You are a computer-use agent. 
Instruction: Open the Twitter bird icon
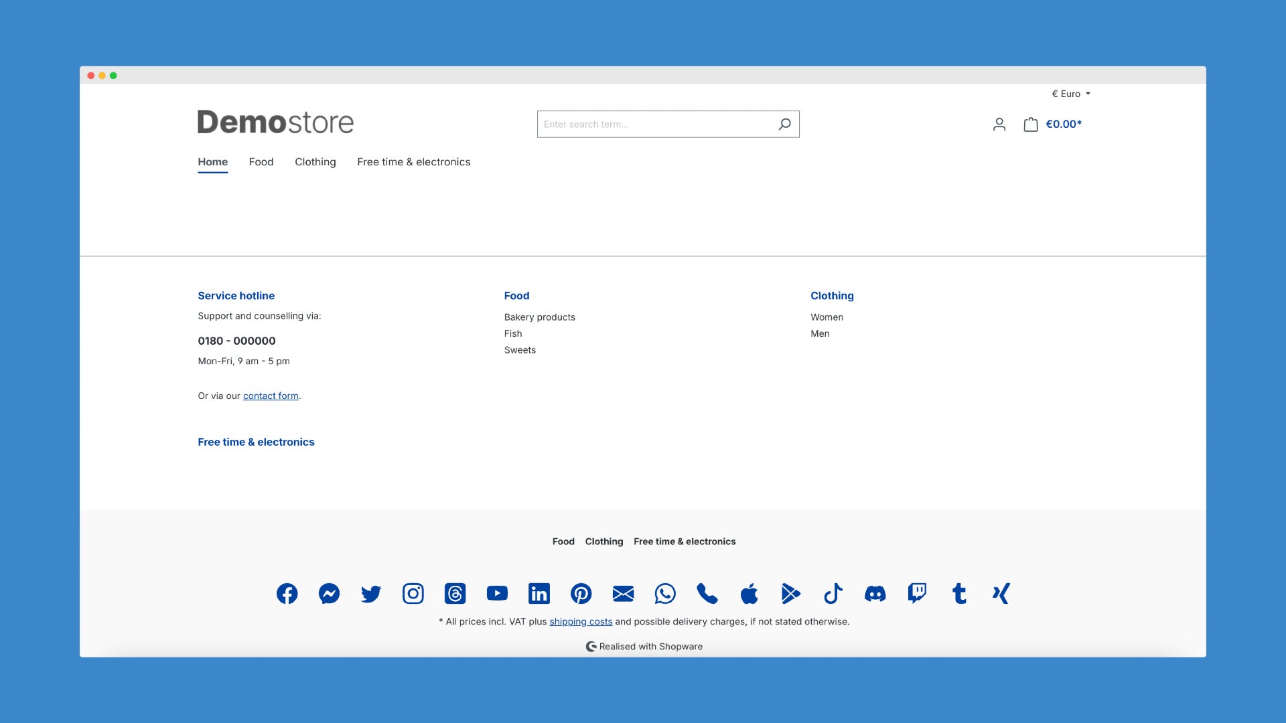(x=371, y=594)
